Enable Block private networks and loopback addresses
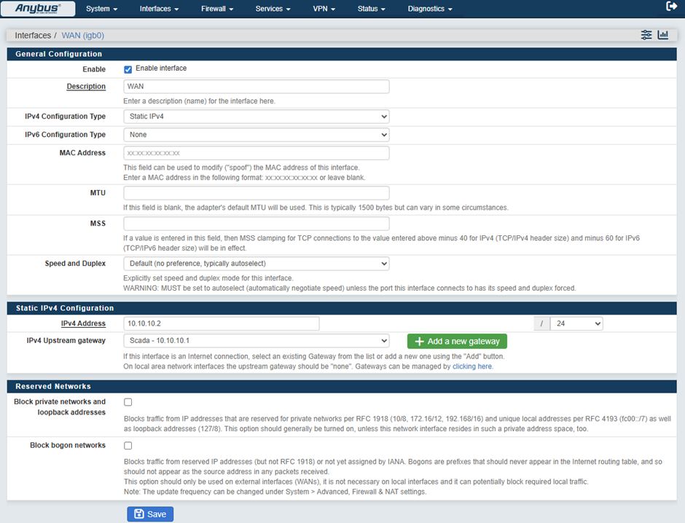This screenshot has height=523, width=685. [128, 402]
